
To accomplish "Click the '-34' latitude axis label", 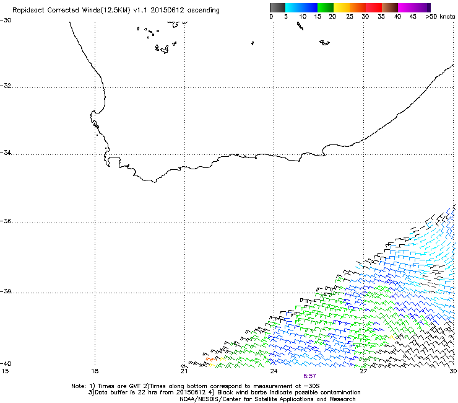I will pyautogui.click(x=6, y=153).
